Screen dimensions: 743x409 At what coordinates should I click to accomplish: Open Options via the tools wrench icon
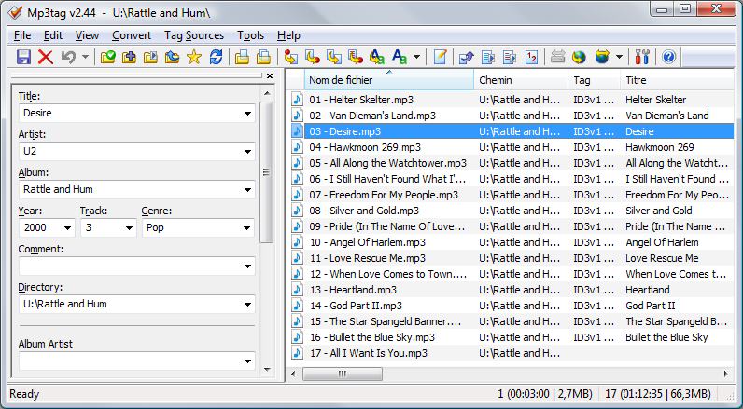[642, 57]
